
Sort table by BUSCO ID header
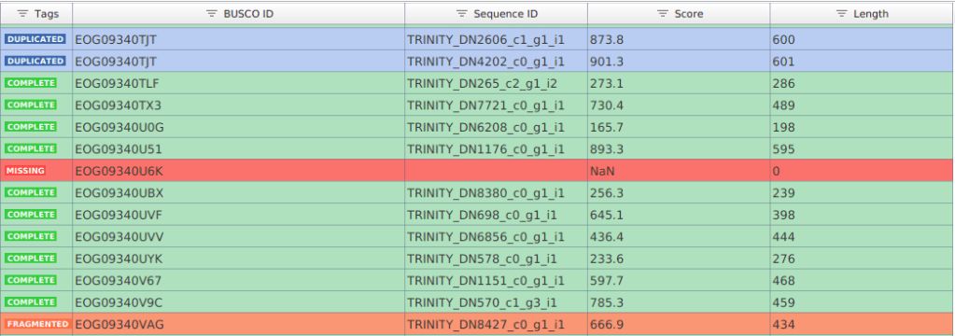click(239, 13)
